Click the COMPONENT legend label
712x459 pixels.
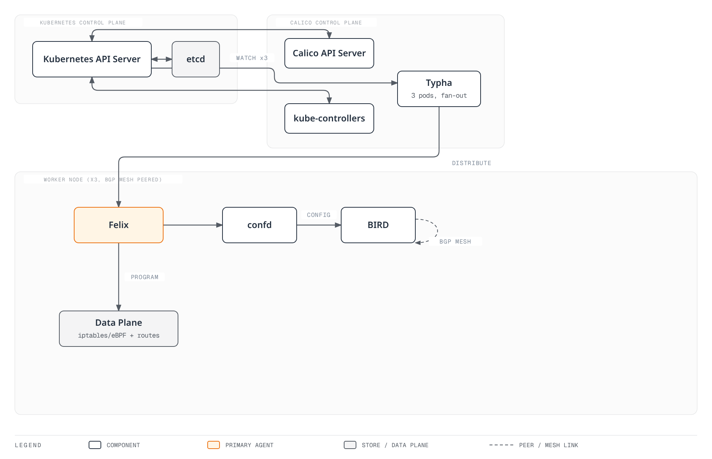pos(123,445)
